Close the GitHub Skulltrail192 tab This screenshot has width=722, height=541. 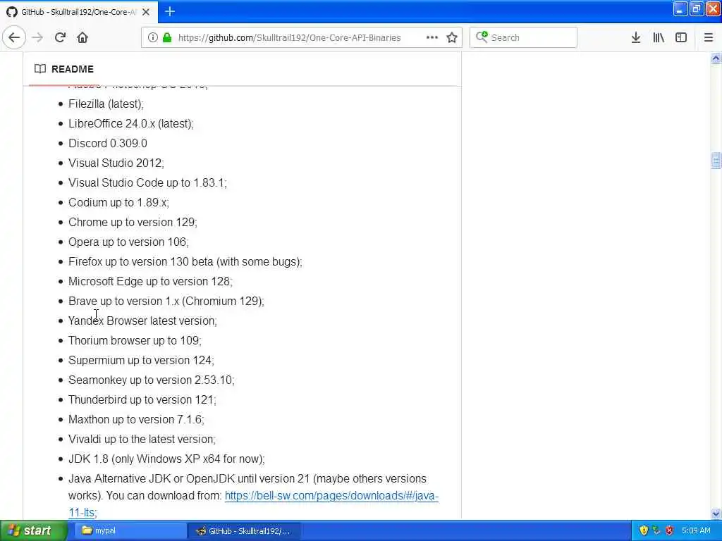(x=146, y=12)
